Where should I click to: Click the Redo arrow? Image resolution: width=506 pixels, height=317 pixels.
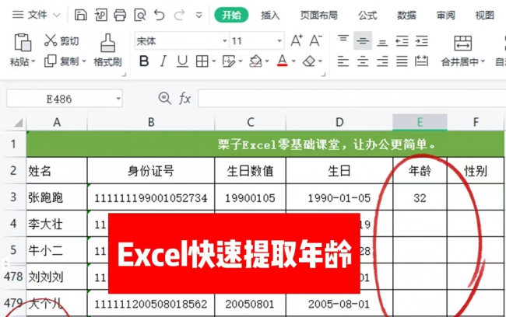(x=179, y=15)
